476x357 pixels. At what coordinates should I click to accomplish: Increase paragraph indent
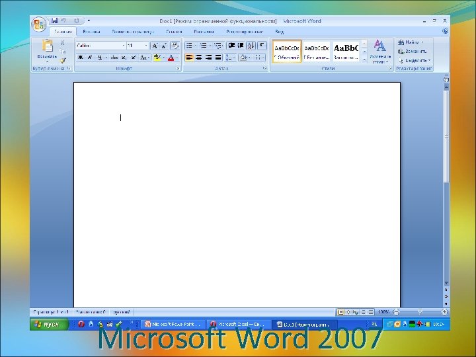tap(241, 46)
